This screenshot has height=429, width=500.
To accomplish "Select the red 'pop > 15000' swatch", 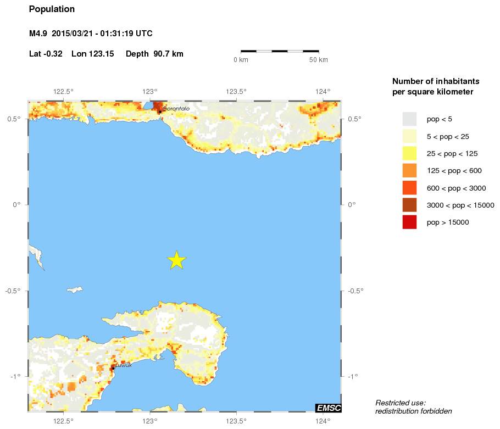I will pyautogui.click(x=409, y=222).
